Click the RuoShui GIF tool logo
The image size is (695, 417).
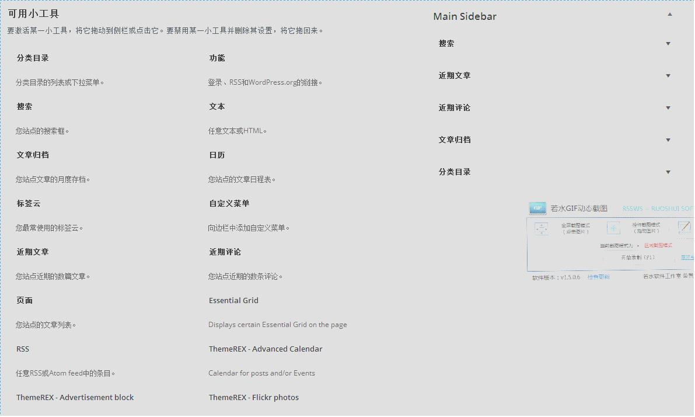[537, 208]
